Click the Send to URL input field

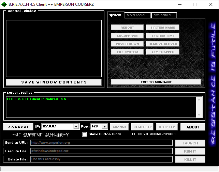(x=101, y=143)
